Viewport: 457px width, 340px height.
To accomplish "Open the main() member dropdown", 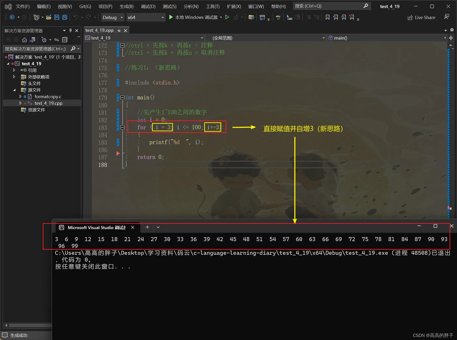I will pyautogui.click(x=387, y=38).
